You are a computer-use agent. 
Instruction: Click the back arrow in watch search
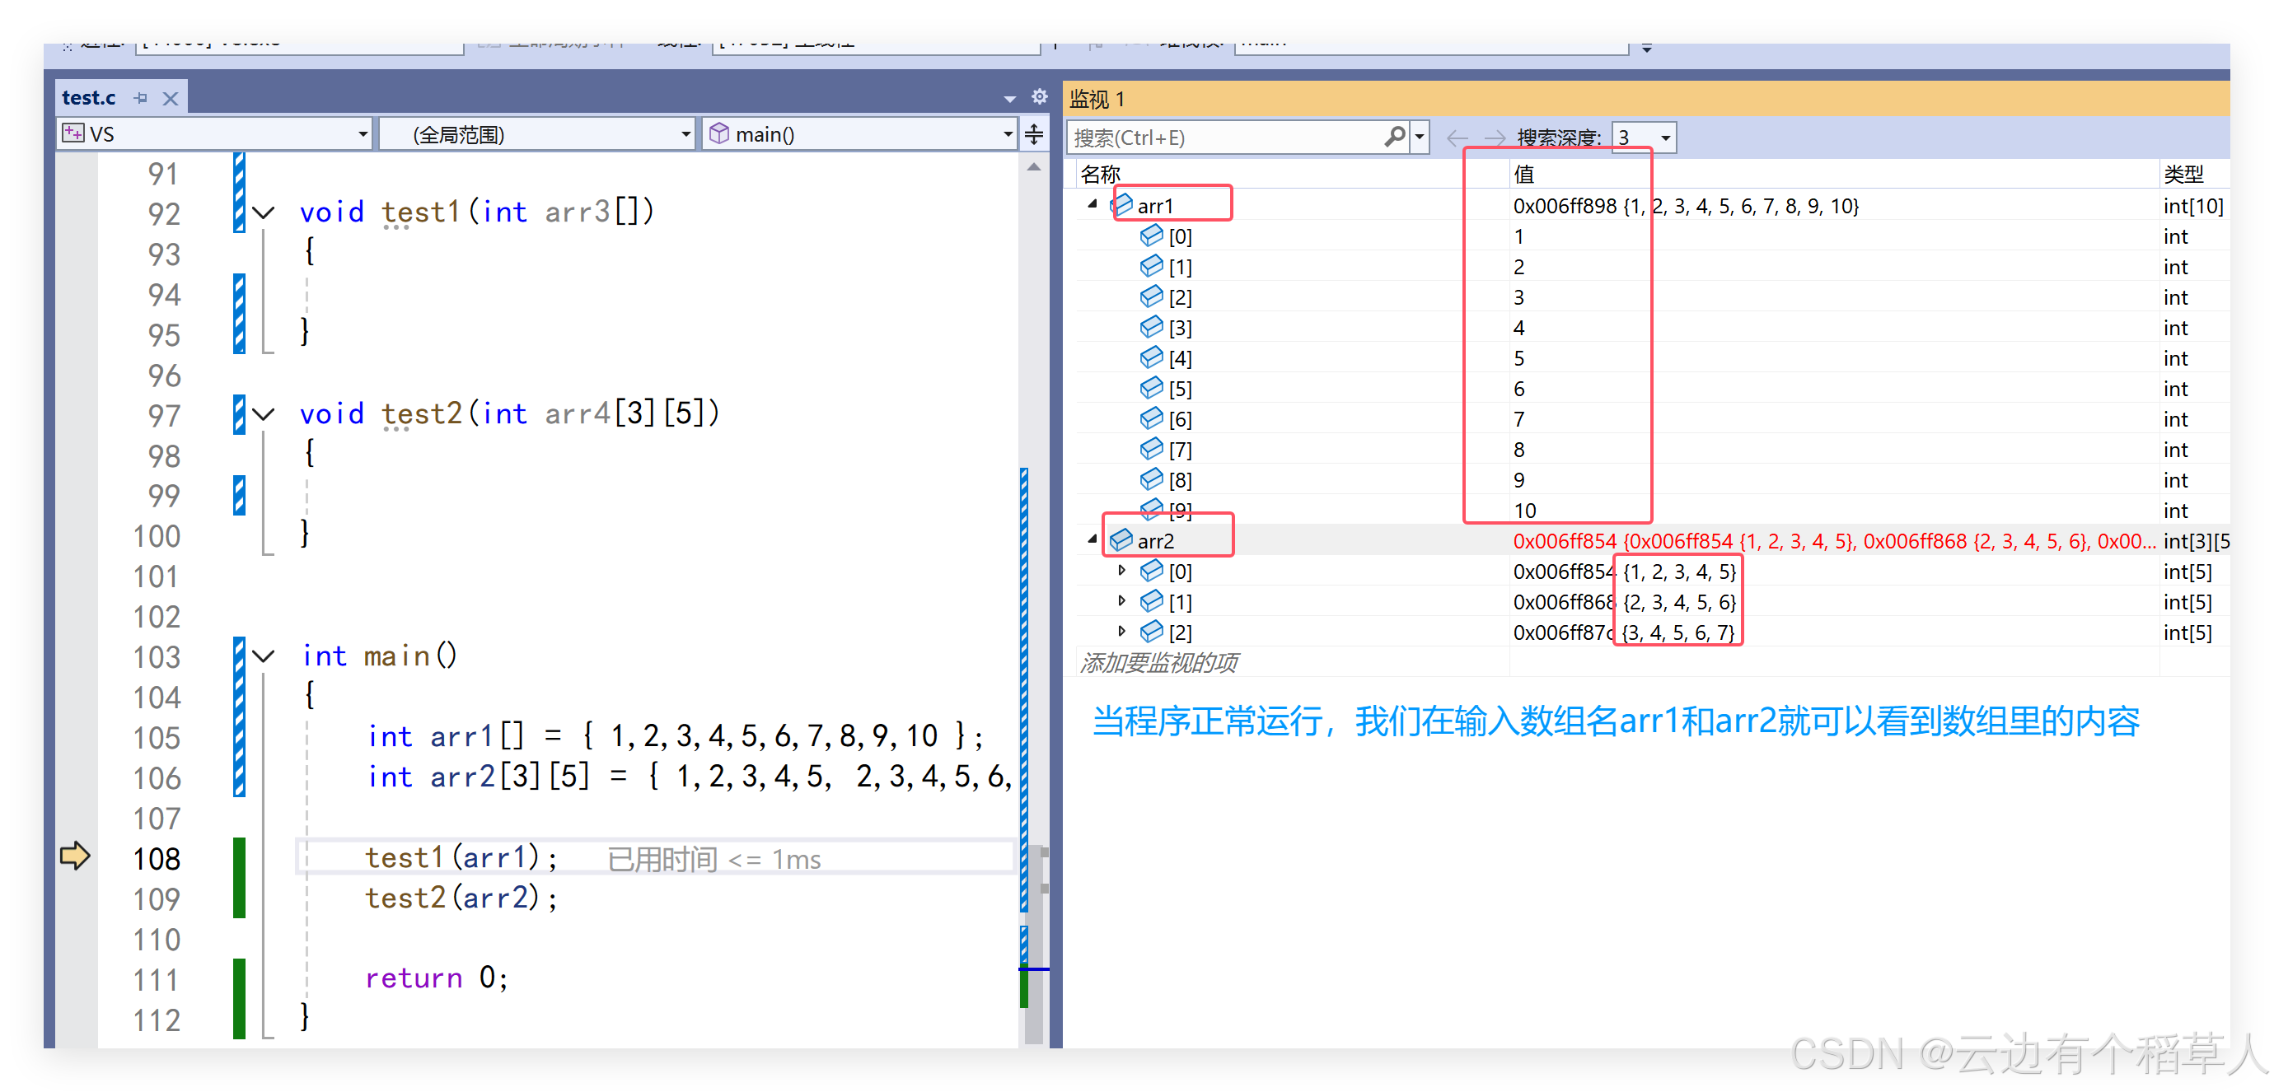click(1457, 138)
